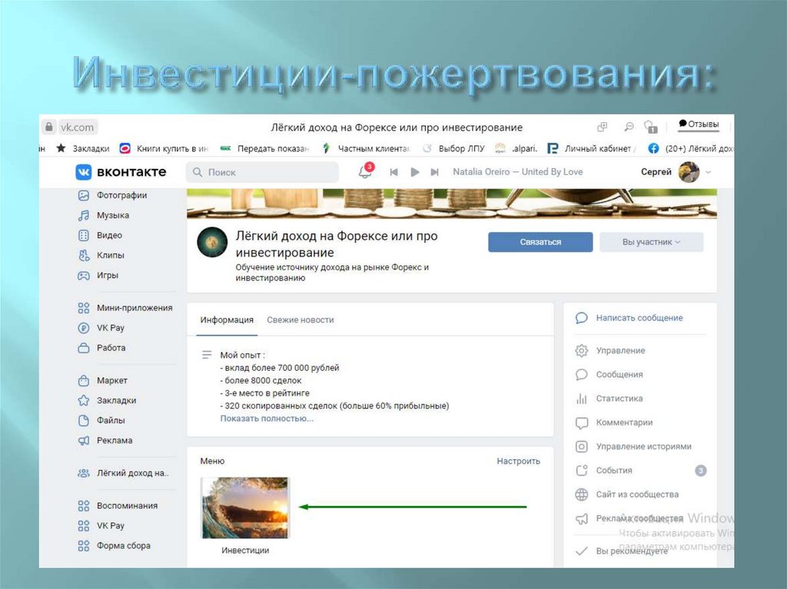Open the Инвестиции menu thumbnail

[x=245, y=508]
